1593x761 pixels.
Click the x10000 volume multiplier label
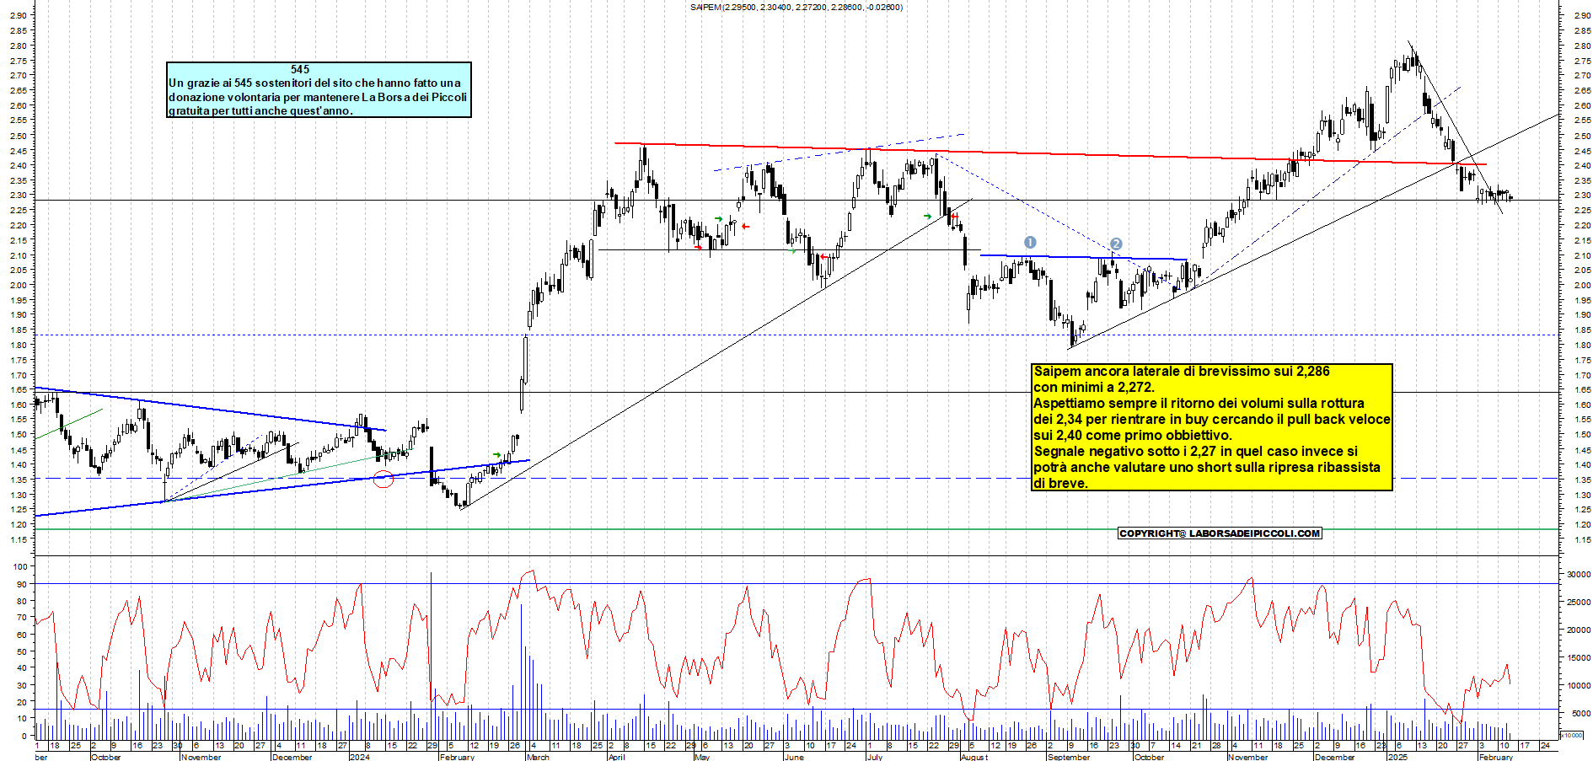(1573, 735)
